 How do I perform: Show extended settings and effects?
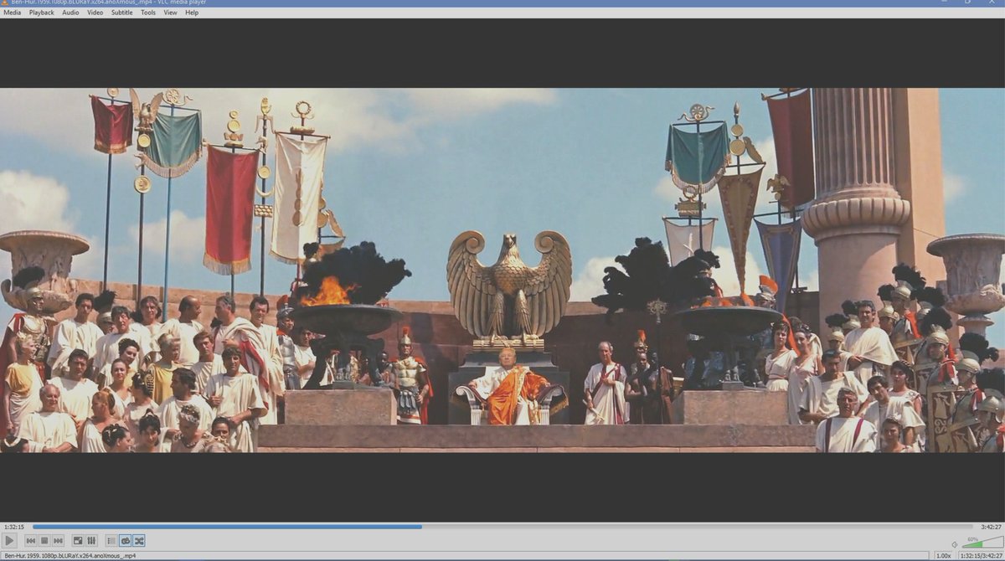(91, 541)
